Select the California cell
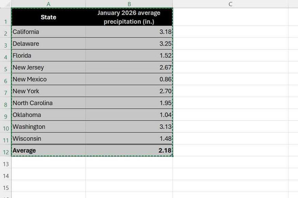Screen dimensions: 298x198 click(49, 32)
